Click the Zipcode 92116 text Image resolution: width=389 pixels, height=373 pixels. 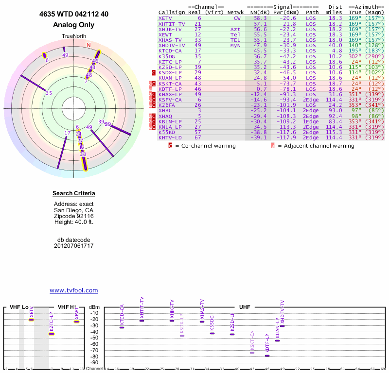tap(74, 216)
